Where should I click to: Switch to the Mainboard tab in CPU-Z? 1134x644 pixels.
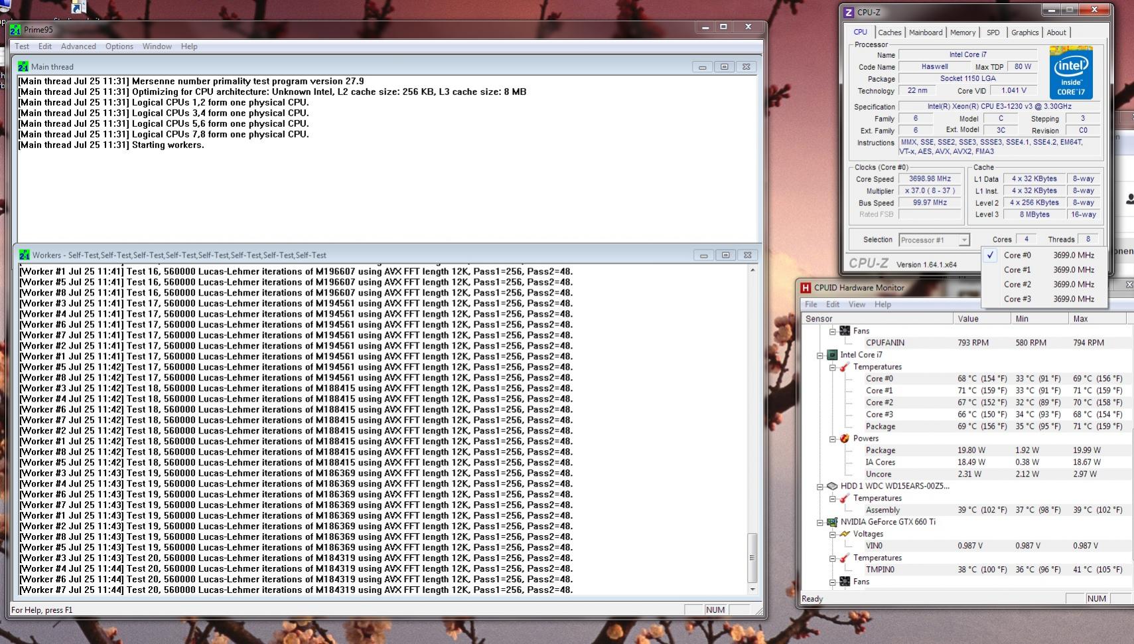(x=926, y=33)
